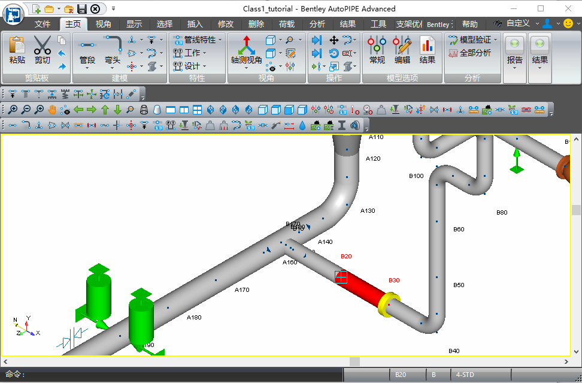Viewport: 582px width, 383px height.
Task: Open the 文件 menu tab
Action: tap(43, 24)
